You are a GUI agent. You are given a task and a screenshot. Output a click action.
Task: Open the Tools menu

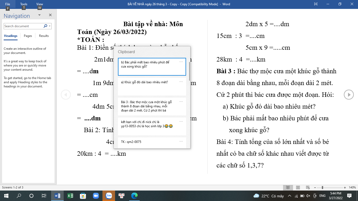(x=24, y=4)
